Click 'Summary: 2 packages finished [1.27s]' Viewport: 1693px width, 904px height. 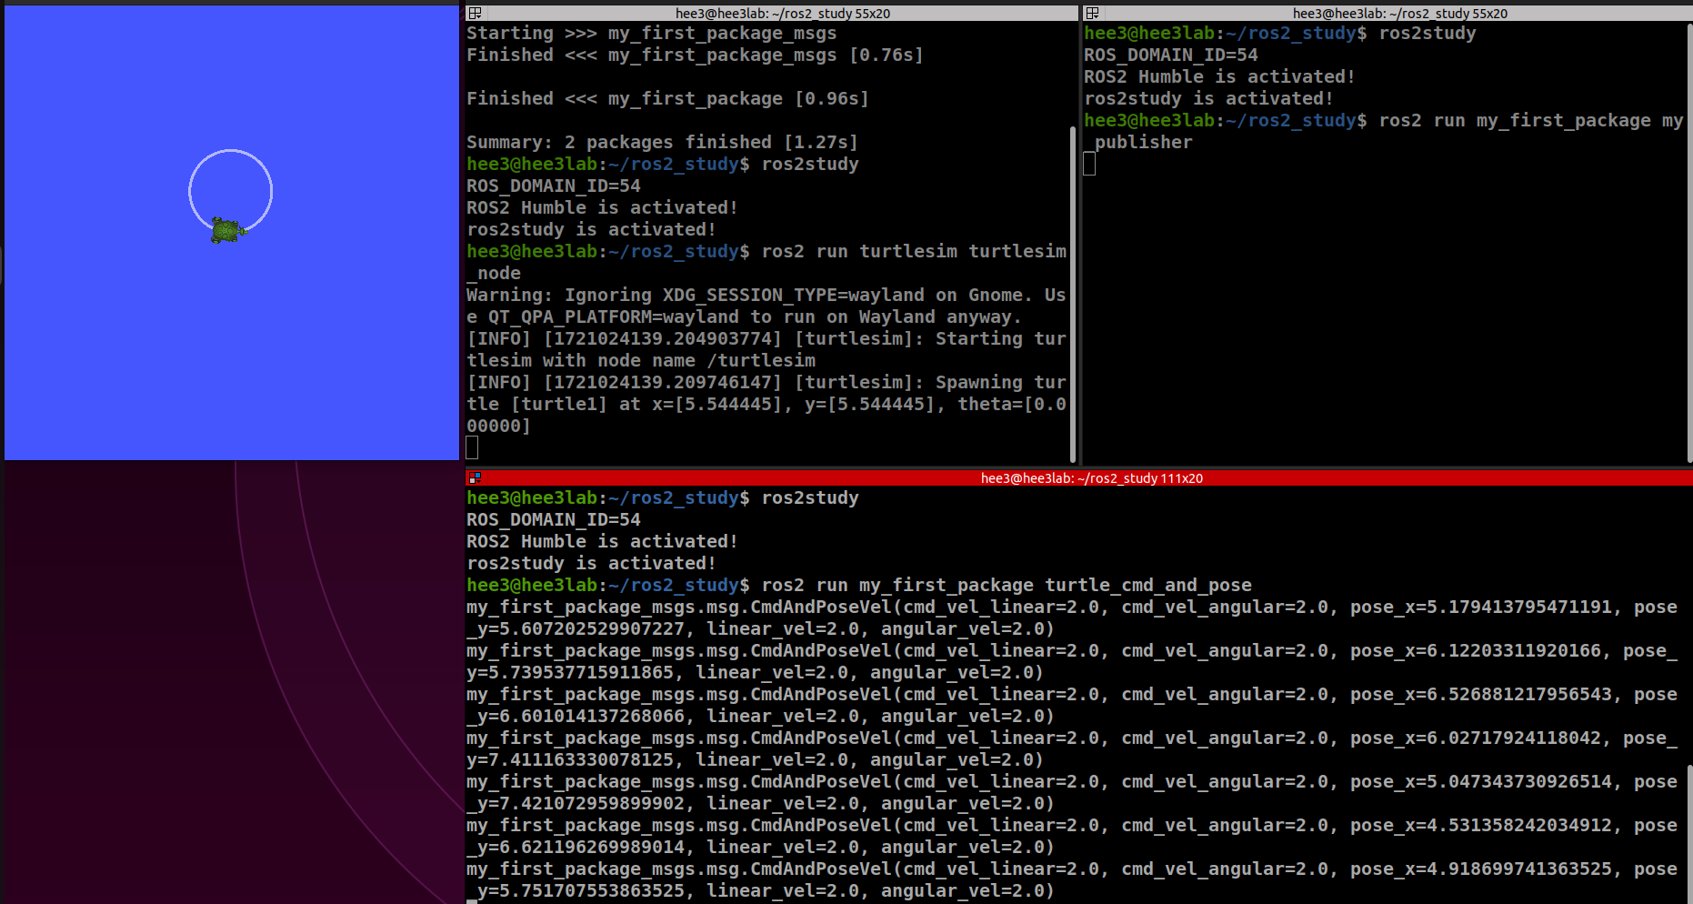click(x=662, y=142)
